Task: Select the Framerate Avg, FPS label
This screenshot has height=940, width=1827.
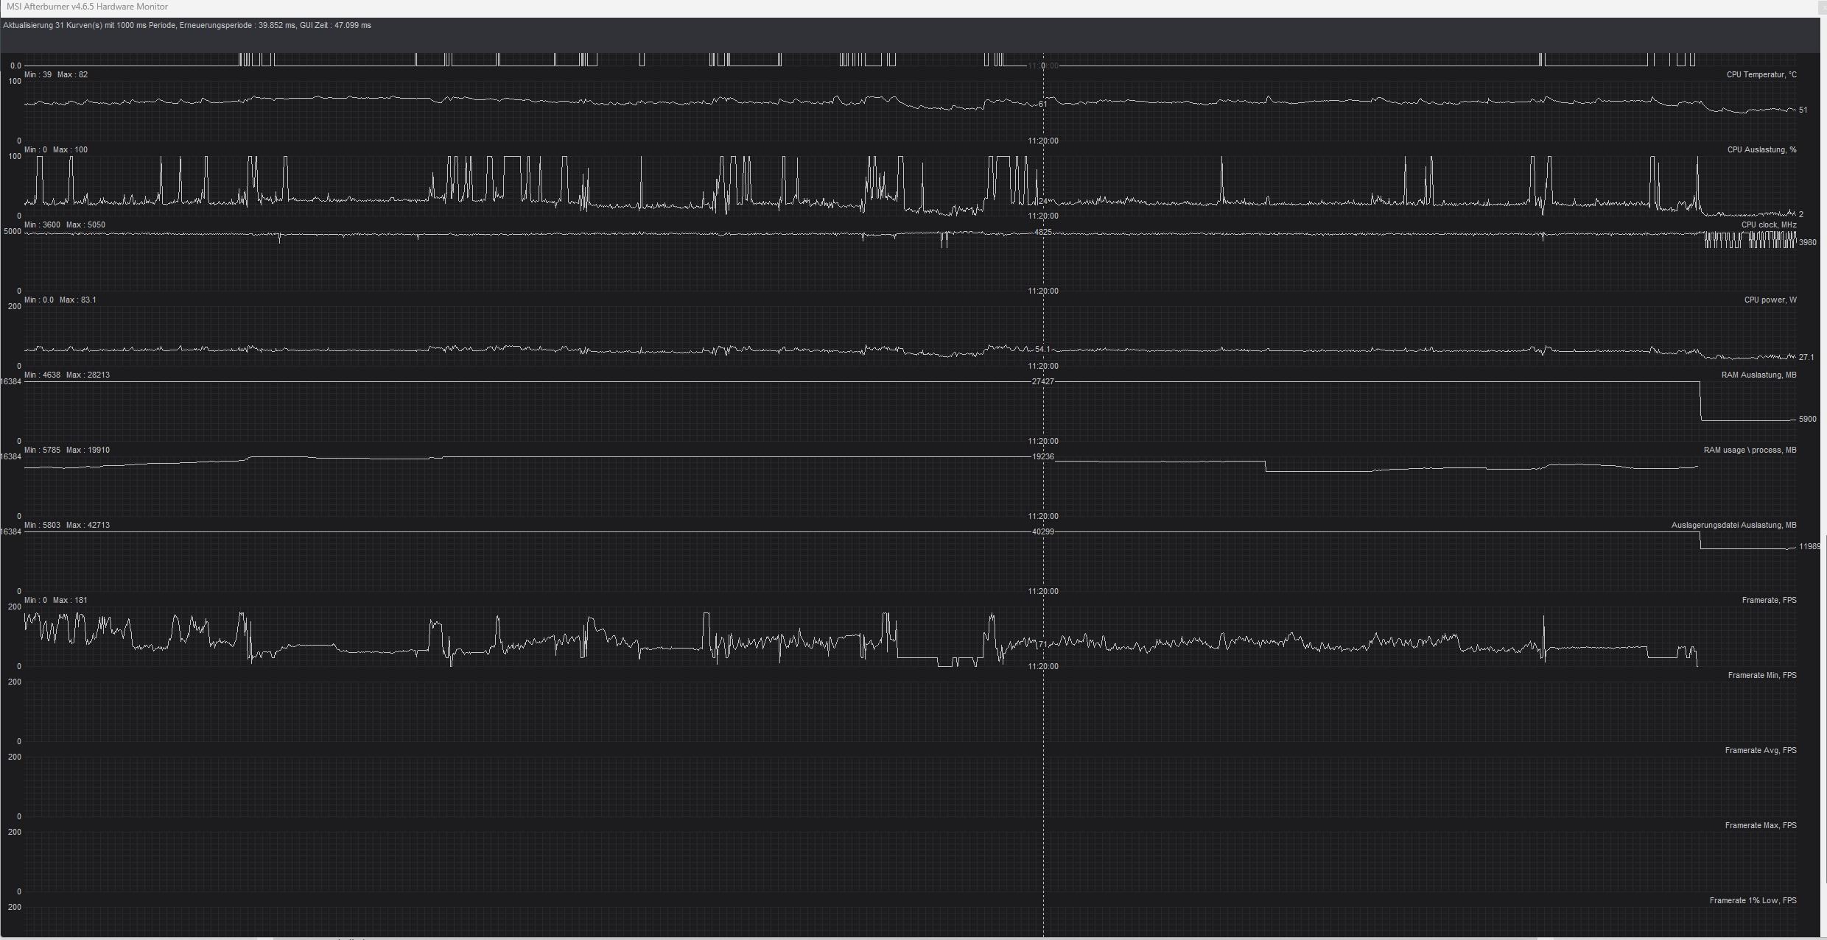Action: pos(1760,750)
